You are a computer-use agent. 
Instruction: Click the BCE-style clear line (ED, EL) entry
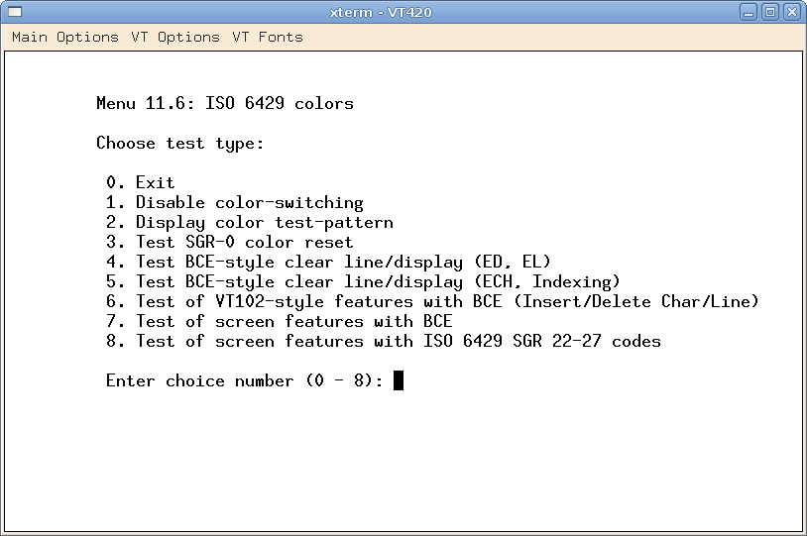329,262
